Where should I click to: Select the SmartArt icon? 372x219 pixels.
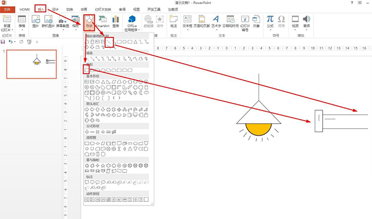102,22
